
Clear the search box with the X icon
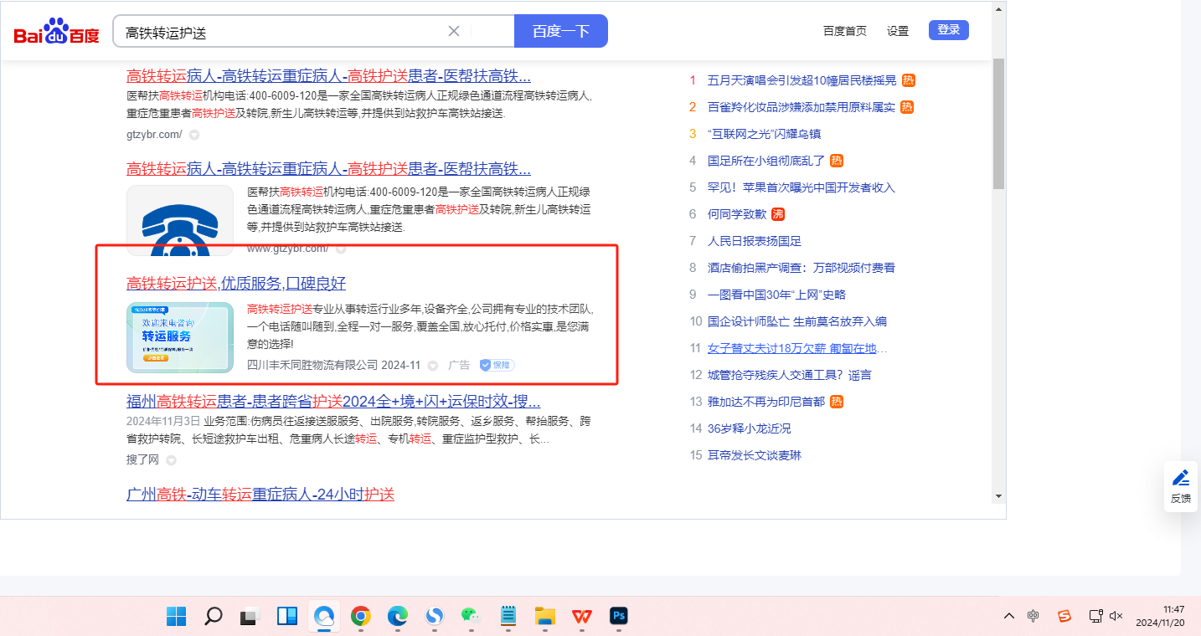click(x=454, y=31)
